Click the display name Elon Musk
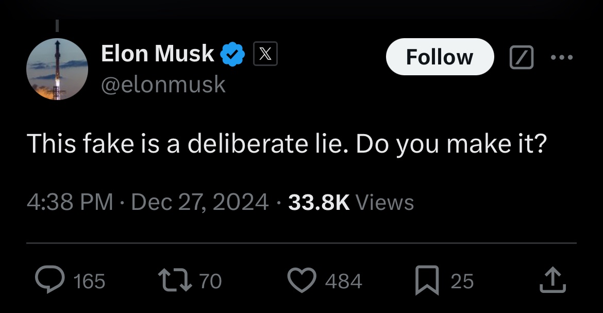Image resolution: width=603 pixels, height=313 pixels. (157, 54)
